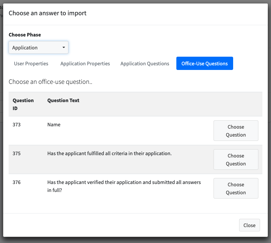
Task: Open the Application Properties tab
Action: pyautogui.click(x=85, y=63)
